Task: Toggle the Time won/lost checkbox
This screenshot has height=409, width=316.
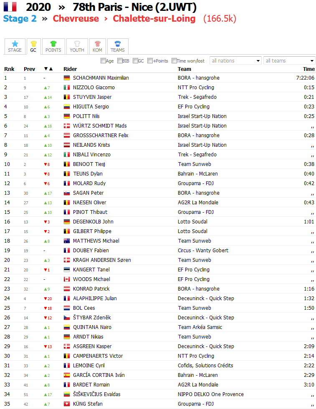Action: (174, 61)
